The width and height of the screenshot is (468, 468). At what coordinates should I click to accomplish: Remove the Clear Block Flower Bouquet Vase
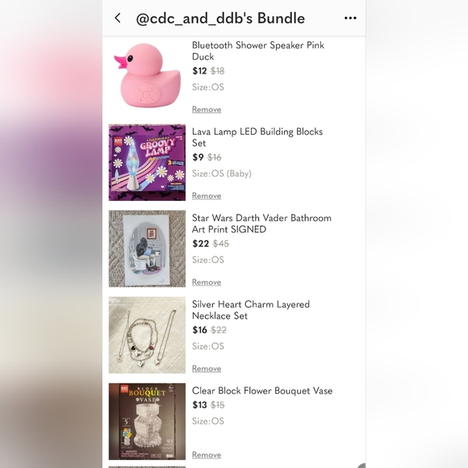pos(207,454)
